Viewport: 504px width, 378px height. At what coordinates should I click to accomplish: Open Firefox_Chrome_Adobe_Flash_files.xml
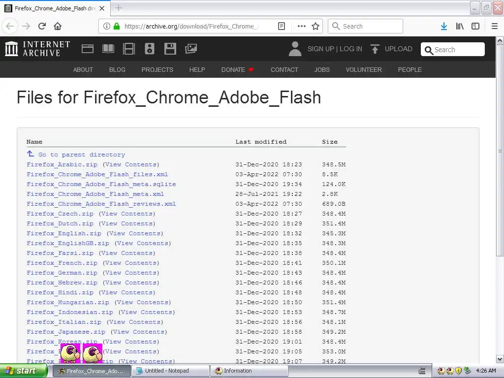click(97, 174)
